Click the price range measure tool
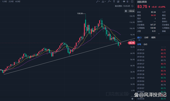Viewport: 170px width, 101px height. point(118,2)
